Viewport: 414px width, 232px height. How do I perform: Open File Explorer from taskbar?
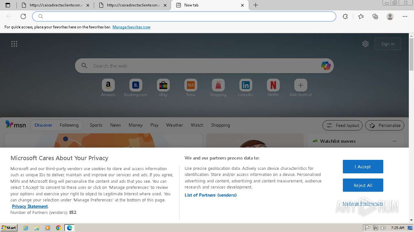point(37,228)
